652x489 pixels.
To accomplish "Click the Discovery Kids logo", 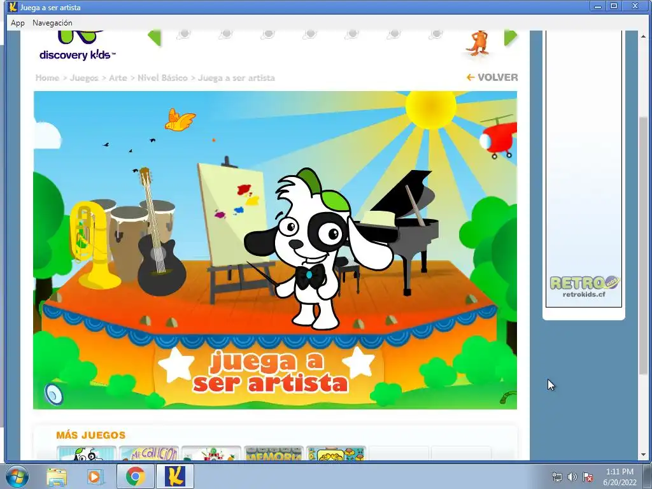I will [77, 46].
